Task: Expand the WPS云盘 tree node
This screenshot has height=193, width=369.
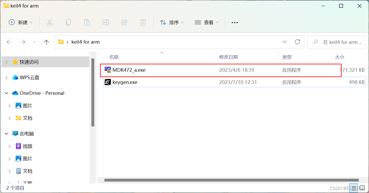Action: pos(6,78)
